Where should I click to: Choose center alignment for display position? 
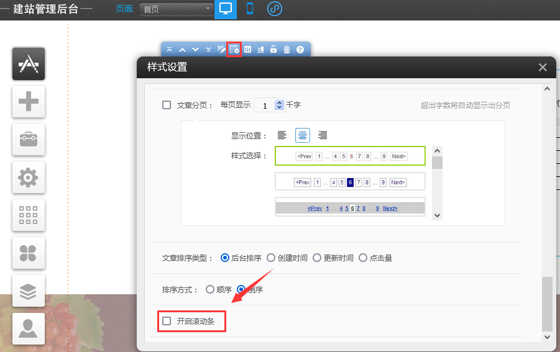303,135
